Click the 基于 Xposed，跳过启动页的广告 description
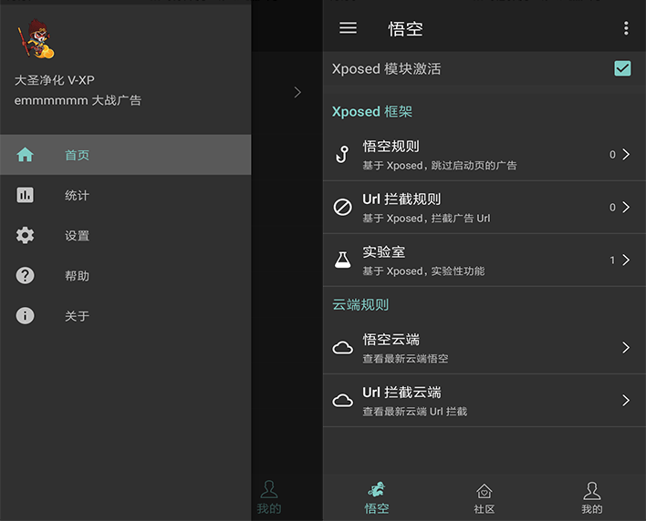This screenshot has height=521, width=646. (x=440, y=165)
